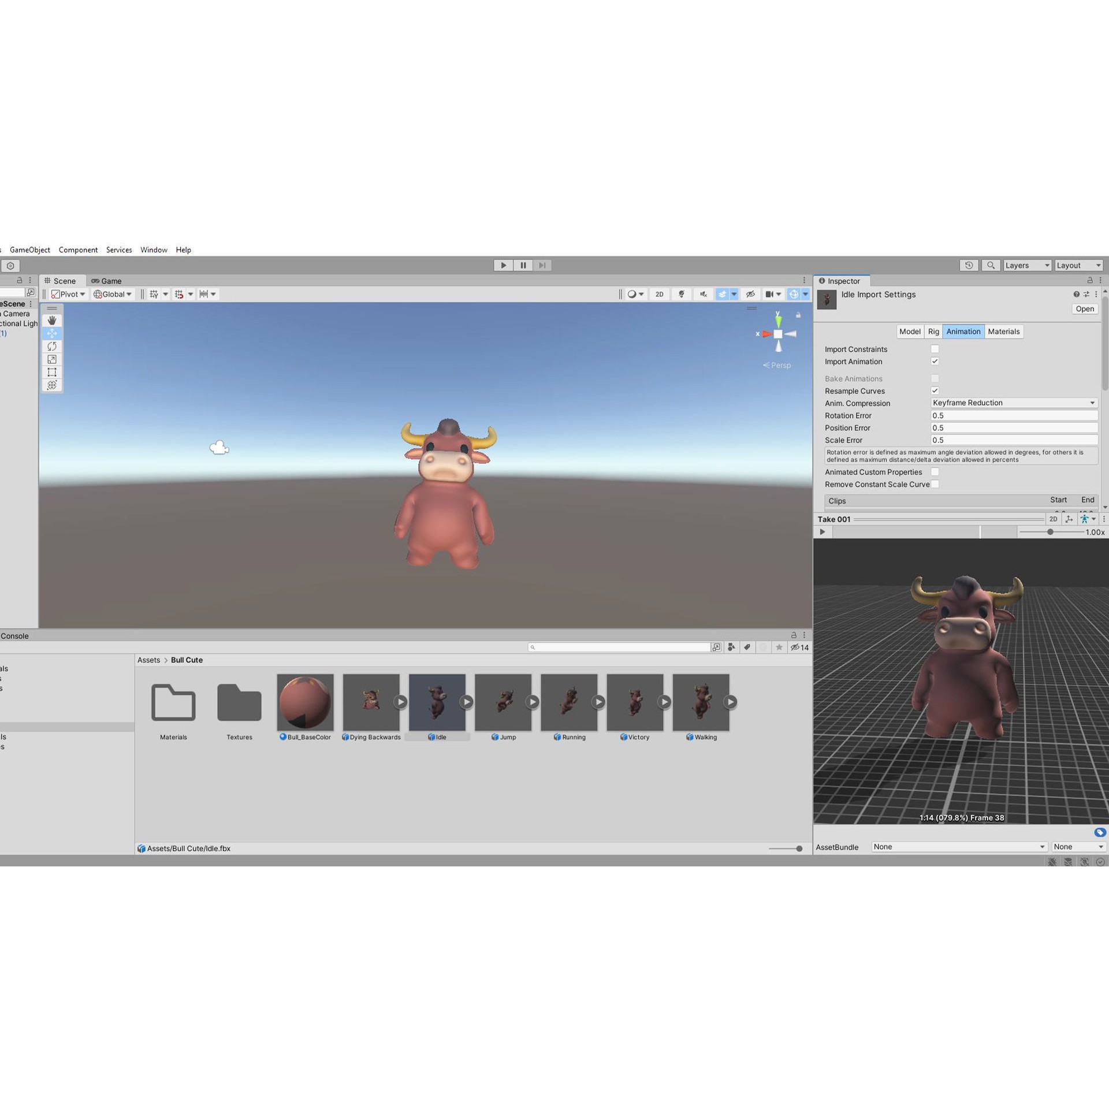Toggle scene lighting in the Scene toolbar
This screenshot has width=1109, height=1109.
coord(682,294)
